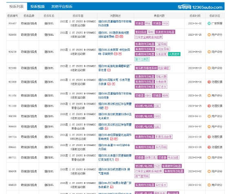
Task: Open the problem description link of complaint 931457
Action: (x=115, y=24)
